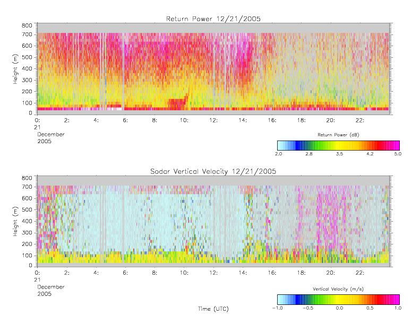This screenshot has height=324, width=420.
Task: Click the 'Return Power (dB)' colorbar label
Action: tap(338, 135)
